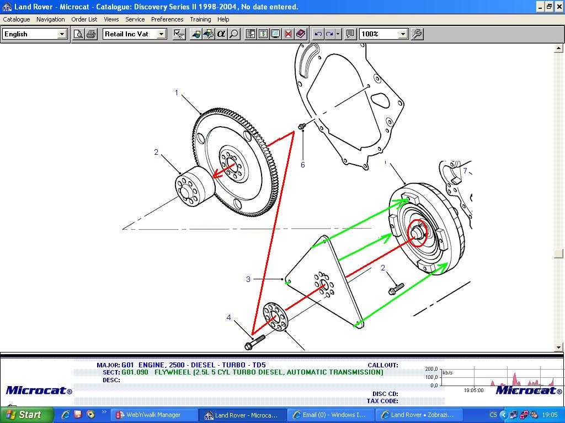Open the Catalogue menu
The height and width of the screenshot is (423, 565).
click(x=17, y=19)
